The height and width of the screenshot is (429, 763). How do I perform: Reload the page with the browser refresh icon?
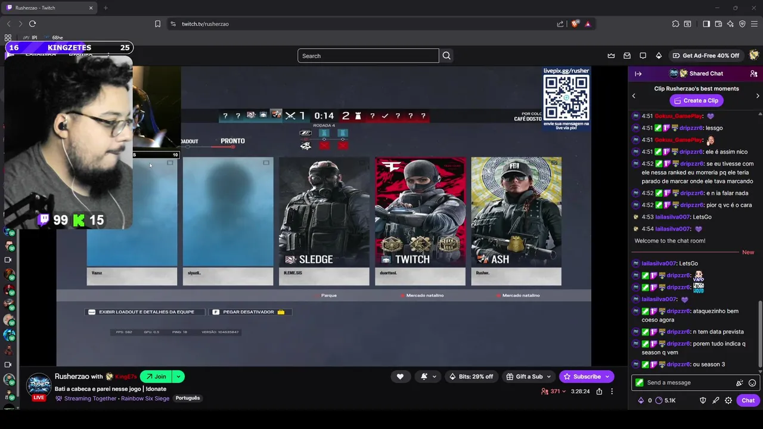point(32,24)
